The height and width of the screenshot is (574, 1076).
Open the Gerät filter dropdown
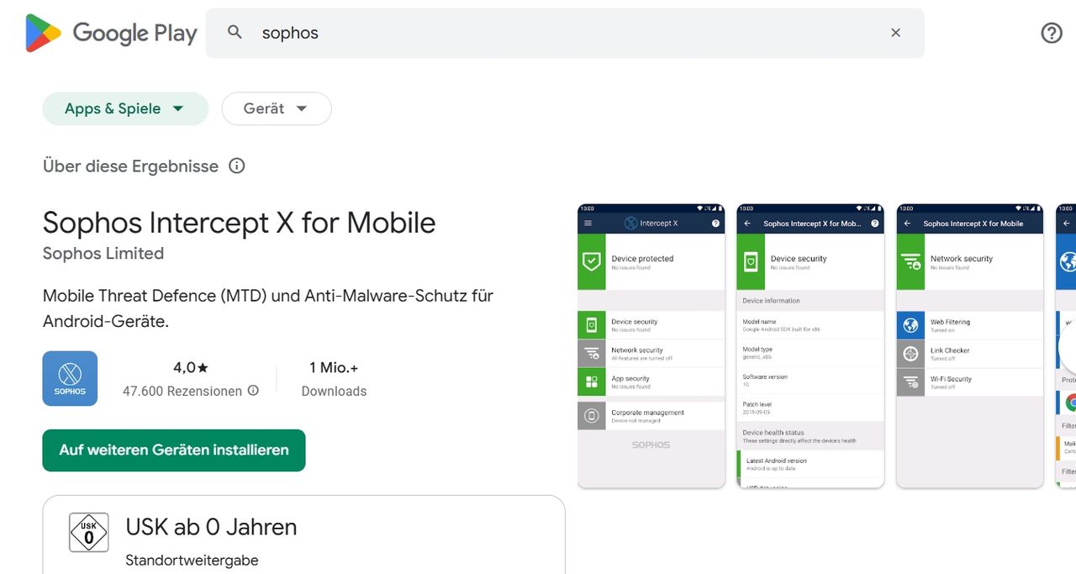277,108
